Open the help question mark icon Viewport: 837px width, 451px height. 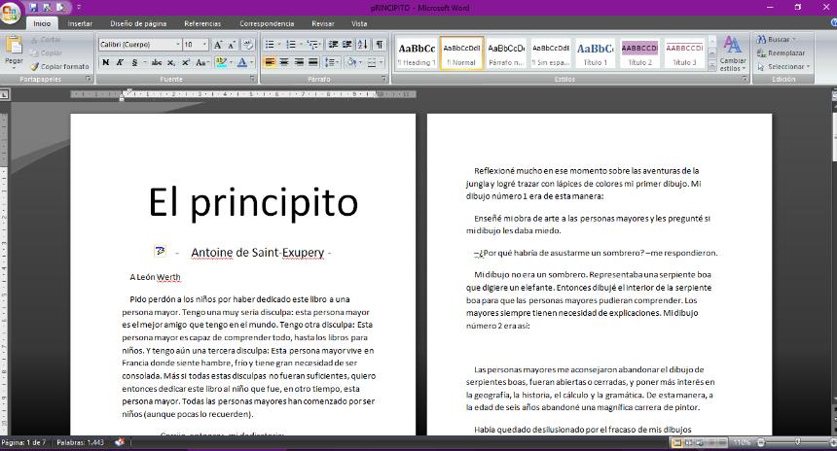(834, 23)
